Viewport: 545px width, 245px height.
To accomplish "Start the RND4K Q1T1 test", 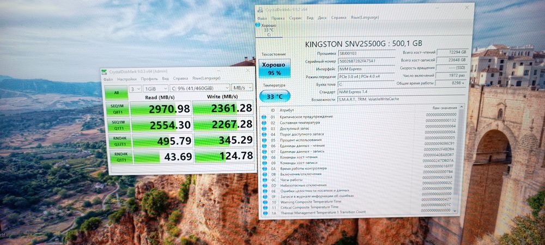I will tap(122, 157).
